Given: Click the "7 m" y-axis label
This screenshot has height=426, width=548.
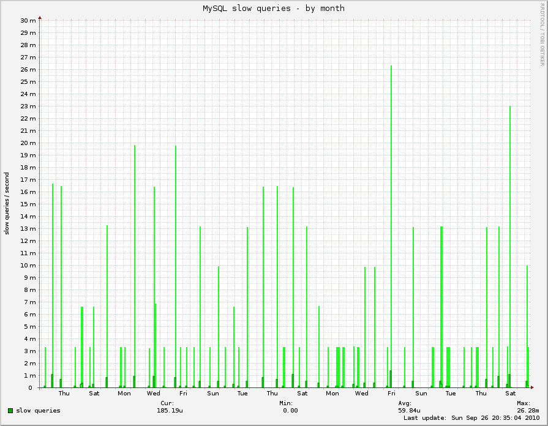Looking at the screenshot, I should pyautogui.click(x=30, y=302).
